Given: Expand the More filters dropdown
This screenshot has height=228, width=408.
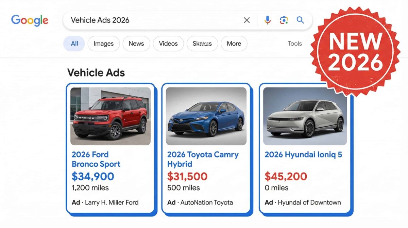Looking at the screenshot, I should pos(234,44).
